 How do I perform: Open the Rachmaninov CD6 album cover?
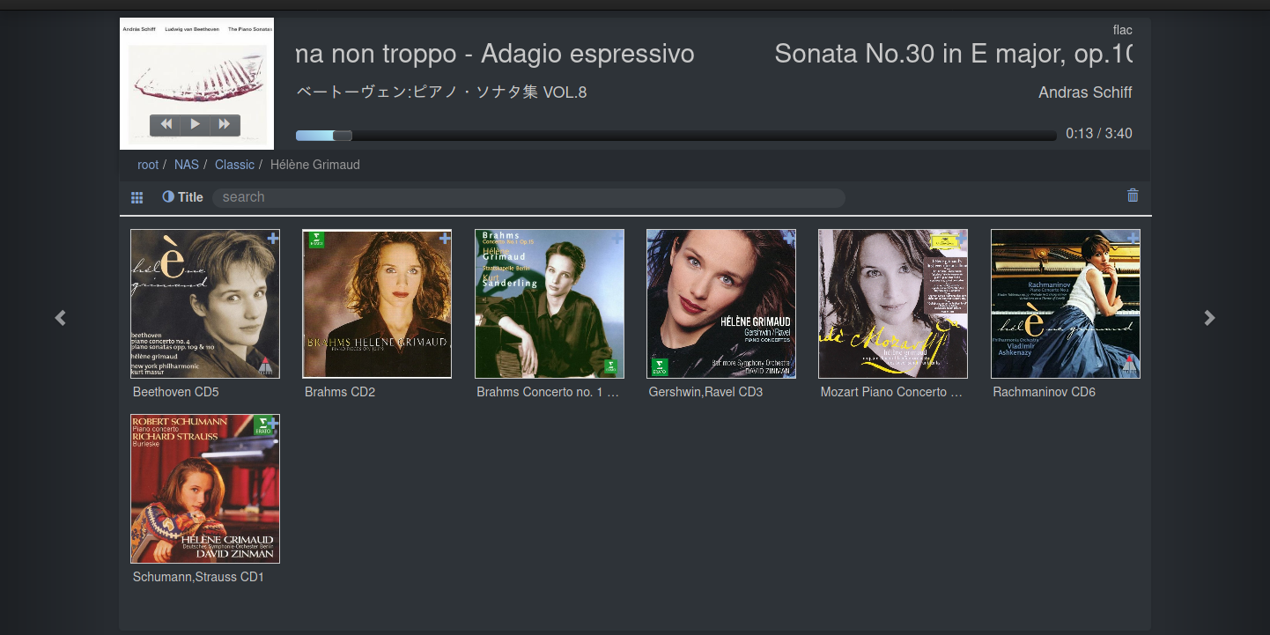pos(1066,304)
